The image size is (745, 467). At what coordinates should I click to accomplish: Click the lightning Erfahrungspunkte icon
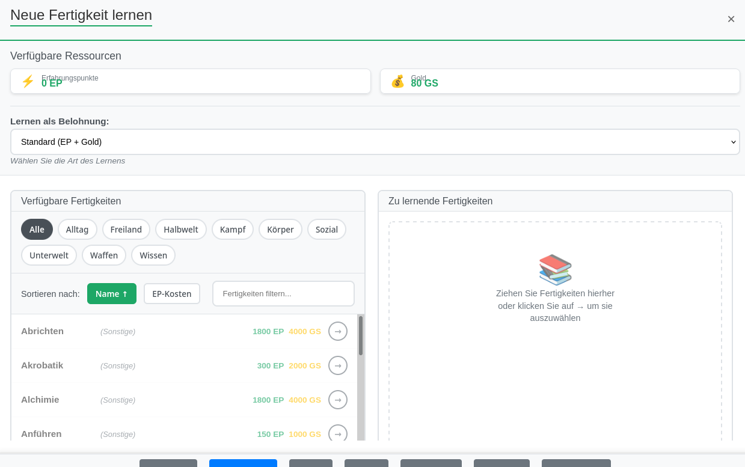pos(28,81)
